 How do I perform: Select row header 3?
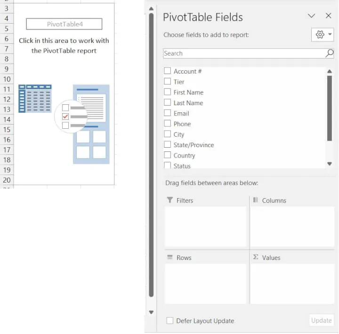tap(7, 8)
